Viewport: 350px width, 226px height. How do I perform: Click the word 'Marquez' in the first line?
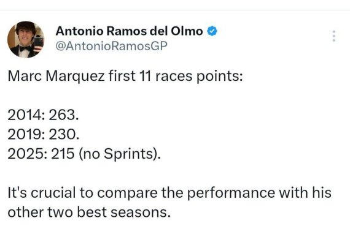click(75, 77)
